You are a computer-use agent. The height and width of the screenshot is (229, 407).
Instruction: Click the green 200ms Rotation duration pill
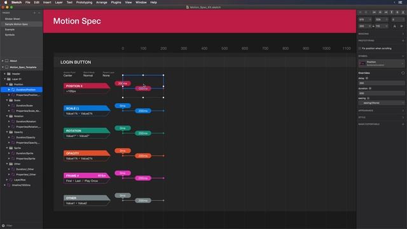[x=143, y=133]
